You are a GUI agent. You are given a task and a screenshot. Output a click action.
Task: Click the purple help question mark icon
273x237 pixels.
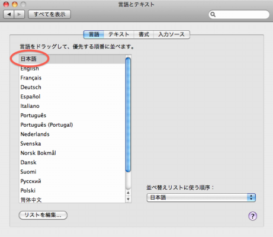pyautogui.click(x=252, y=216)
